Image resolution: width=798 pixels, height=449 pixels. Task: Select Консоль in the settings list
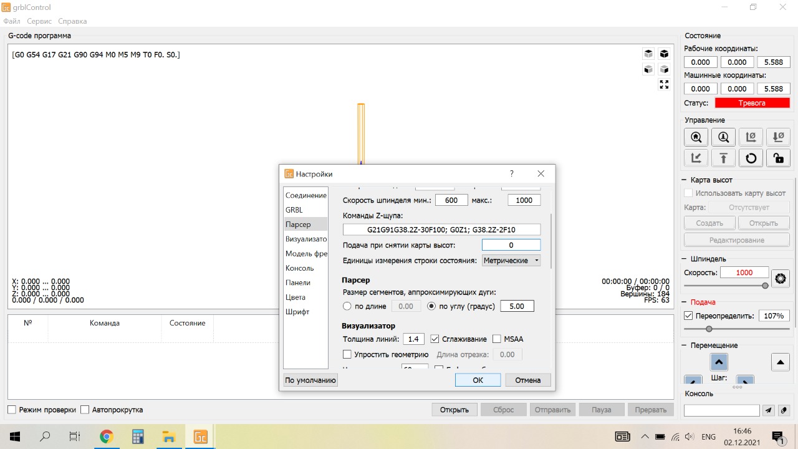pos(305,268)
